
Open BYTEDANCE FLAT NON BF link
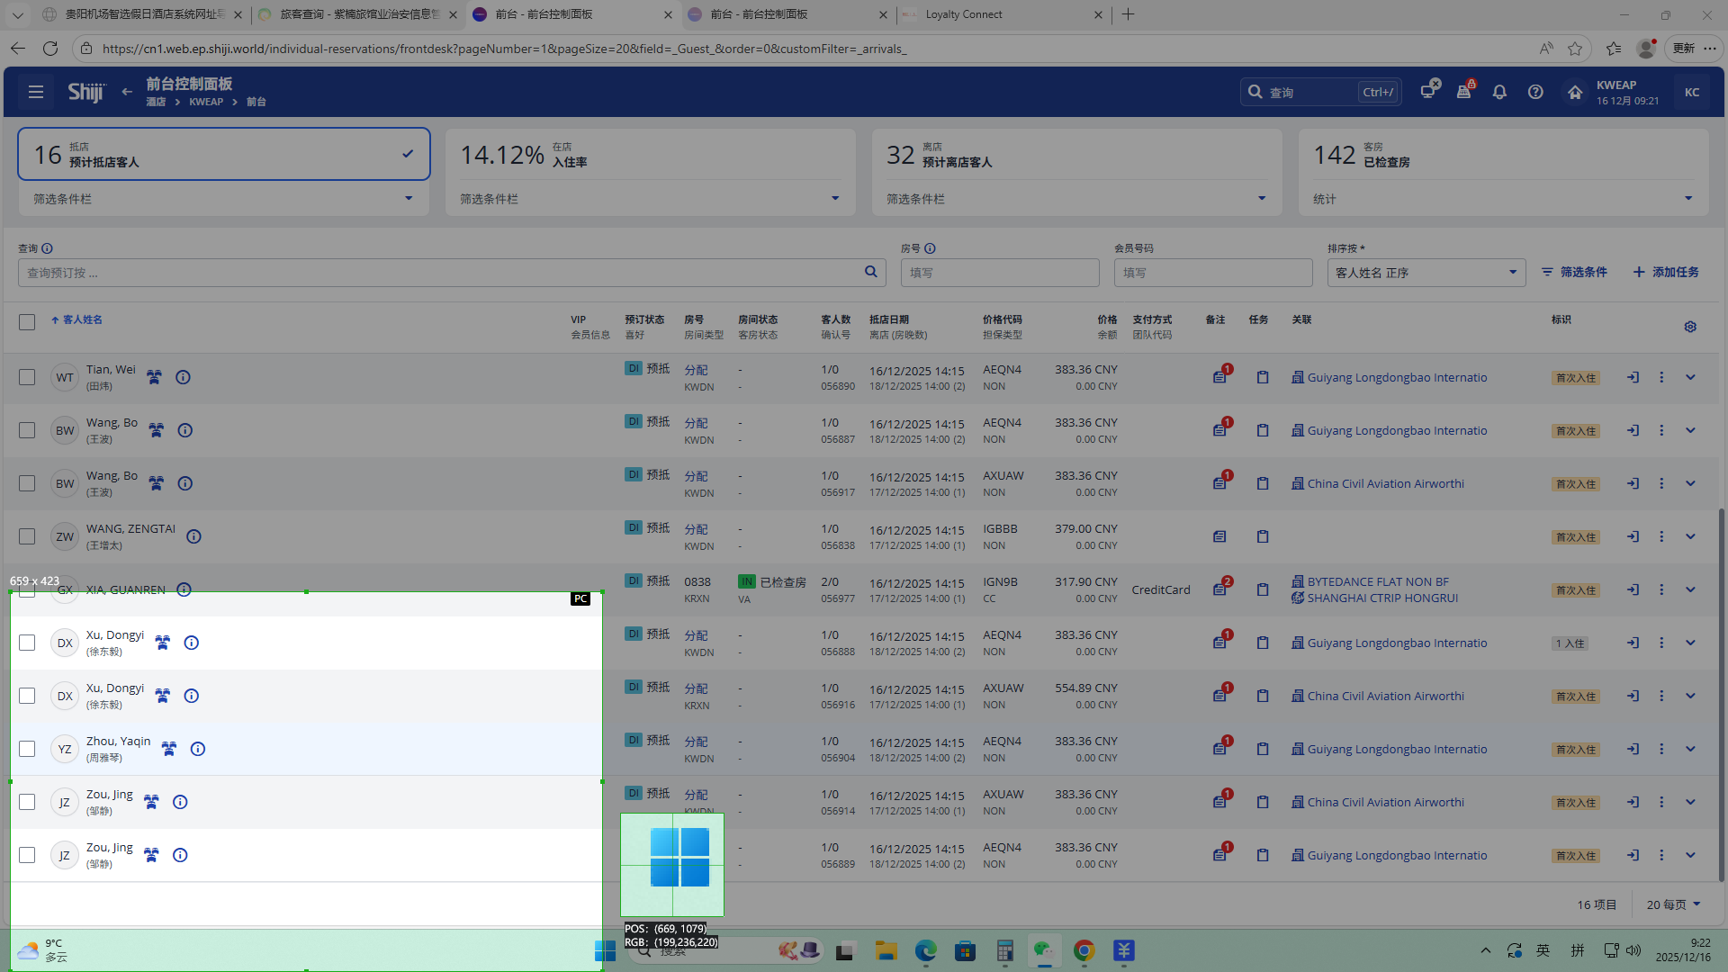pos(1377,581)
